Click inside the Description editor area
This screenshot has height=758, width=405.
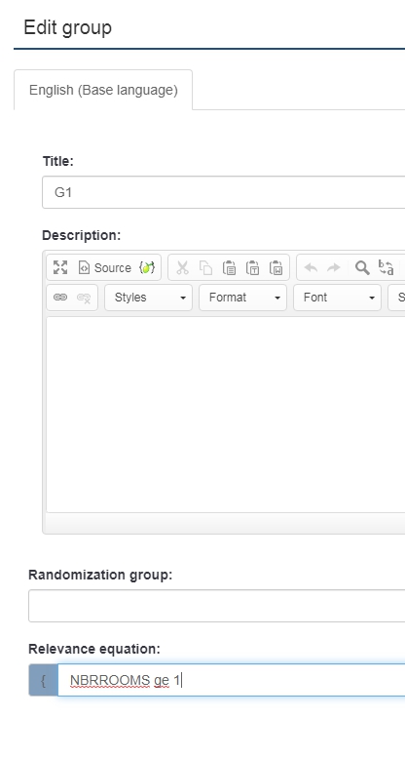pos(226,415)
